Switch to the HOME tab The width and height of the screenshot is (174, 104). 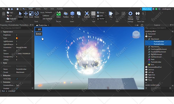(x=30, y=9)
